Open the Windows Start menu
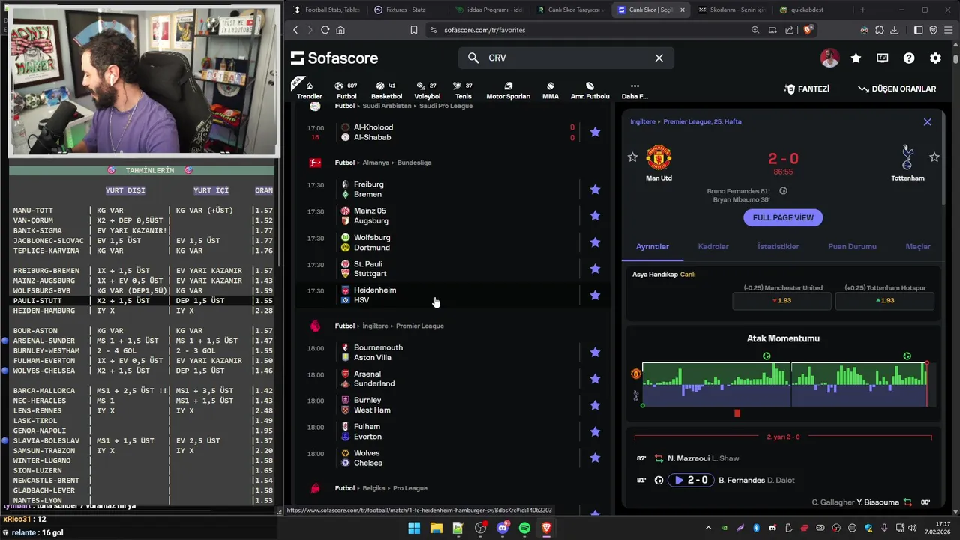The image size is (960, 540). click(414, 528)
